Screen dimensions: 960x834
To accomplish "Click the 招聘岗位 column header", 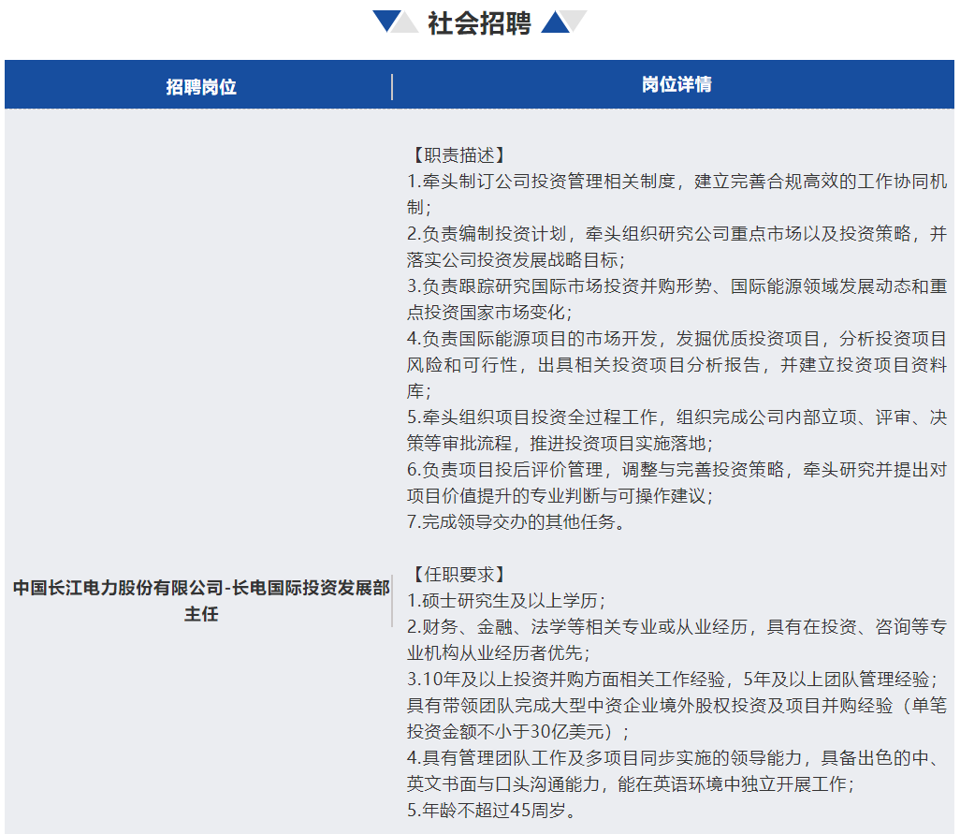I will click(x=201, y=86).
